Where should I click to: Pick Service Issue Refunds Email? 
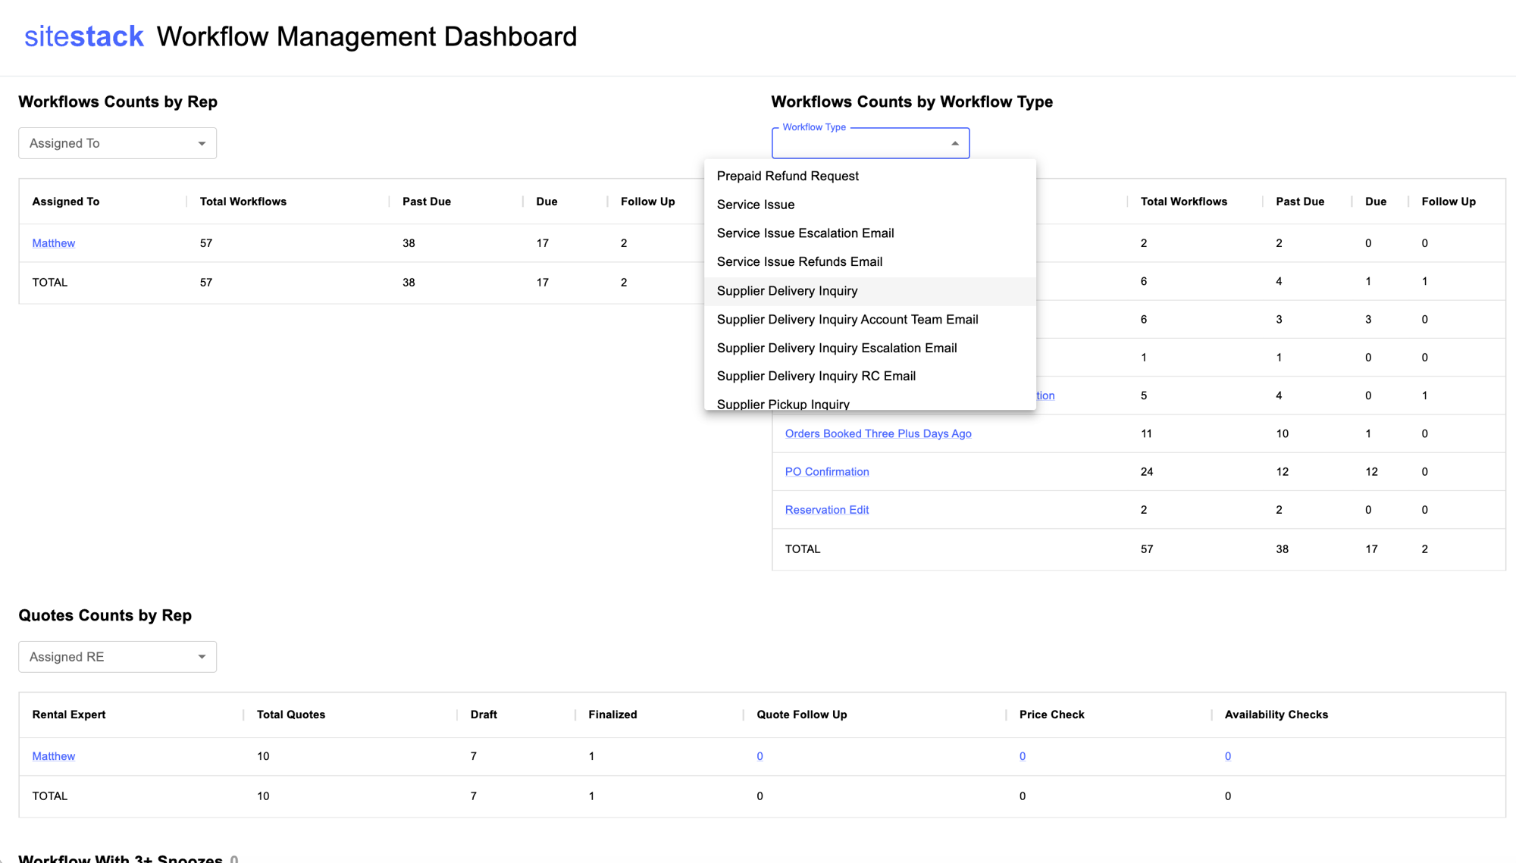click(x=799, y=261)
